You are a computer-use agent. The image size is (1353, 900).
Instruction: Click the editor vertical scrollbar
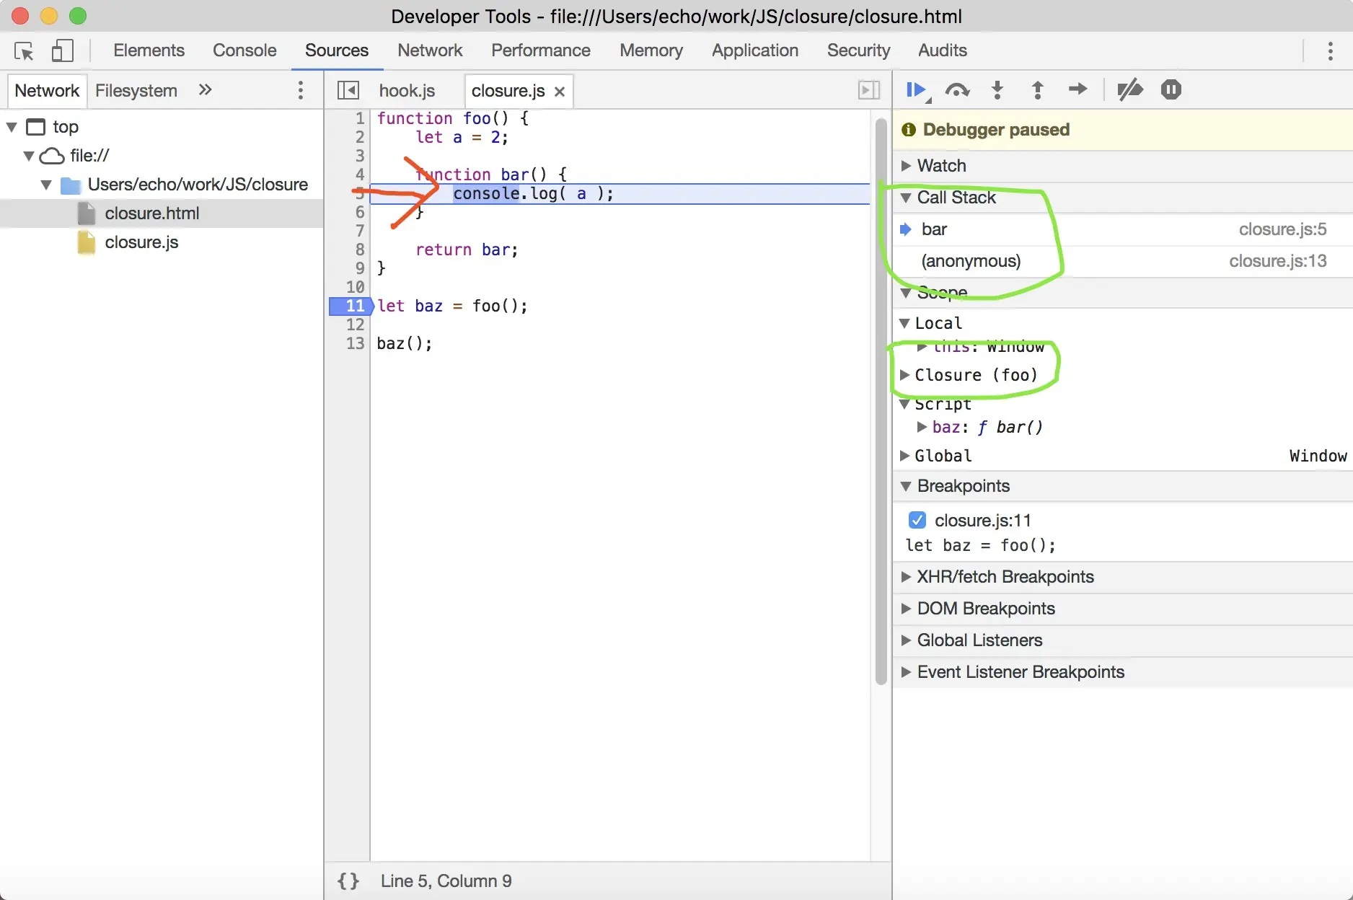[881, 401]
